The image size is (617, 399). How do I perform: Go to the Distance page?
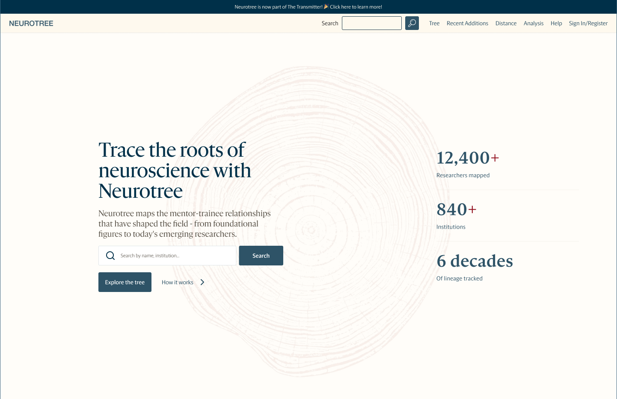(x=506, y=24)
